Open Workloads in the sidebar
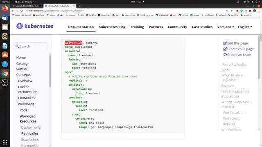The height and width of the screenshot is (147, 262). pyautogui.click(x=26, y=104)
